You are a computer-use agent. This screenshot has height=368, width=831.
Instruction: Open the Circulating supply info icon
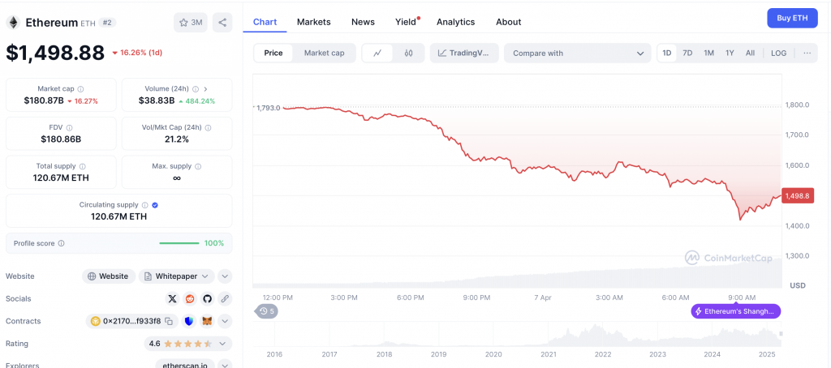point(145,205)
